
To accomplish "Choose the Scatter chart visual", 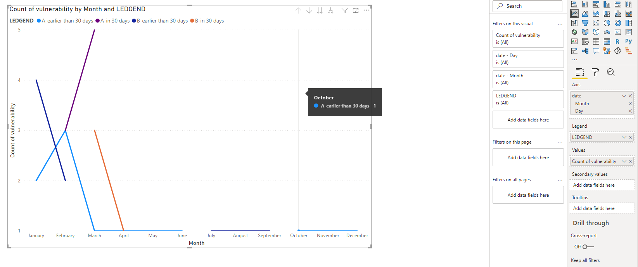I will coord(596,23).
